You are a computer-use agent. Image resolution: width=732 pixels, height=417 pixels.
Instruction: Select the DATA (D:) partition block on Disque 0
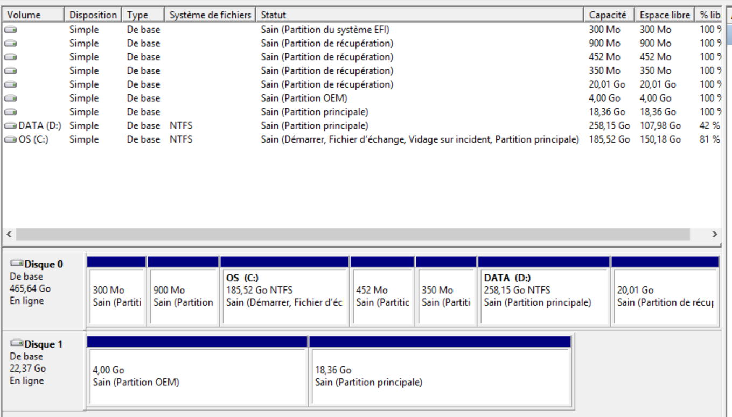point(543,296)
